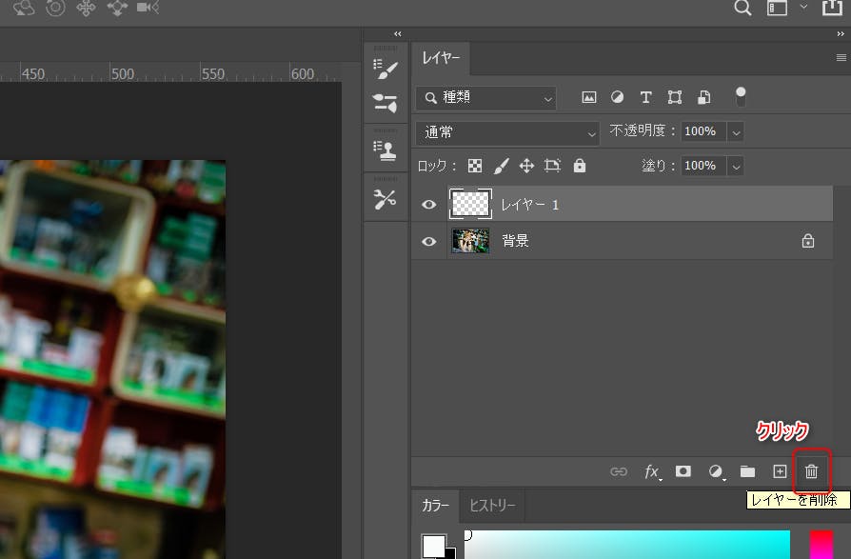Lock transparent pixels checkerboard icon
Viewport: 851px width, 559px height.
pos(475,166)
